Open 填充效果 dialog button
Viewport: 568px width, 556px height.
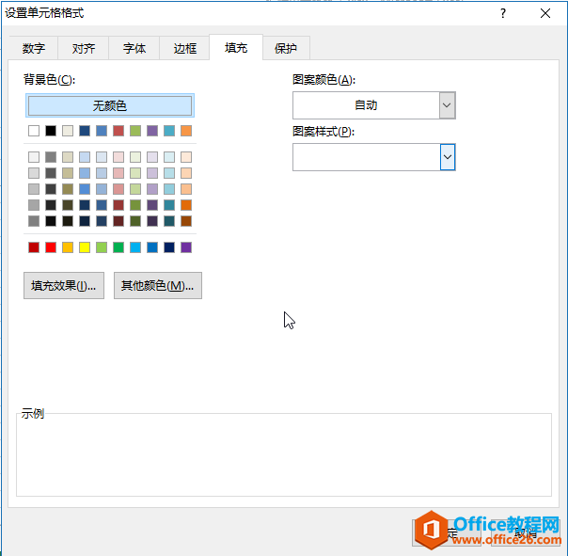click(x=64, y=286)
